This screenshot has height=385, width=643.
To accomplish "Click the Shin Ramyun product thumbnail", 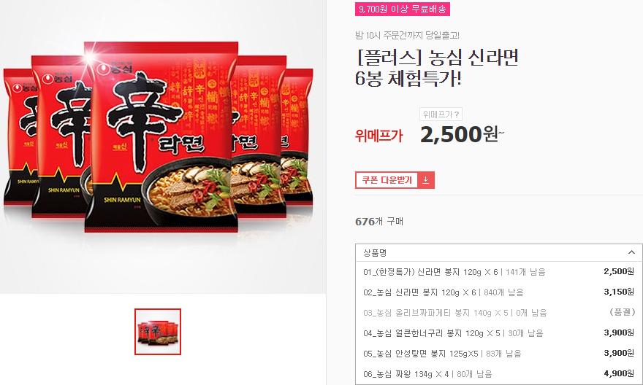I will pyautogui.click(x=158, y=332).
